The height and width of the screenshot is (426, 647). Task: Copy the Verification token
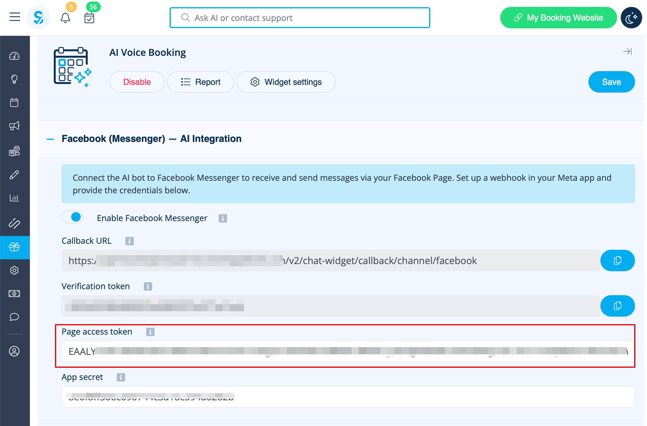coord(617,306)
